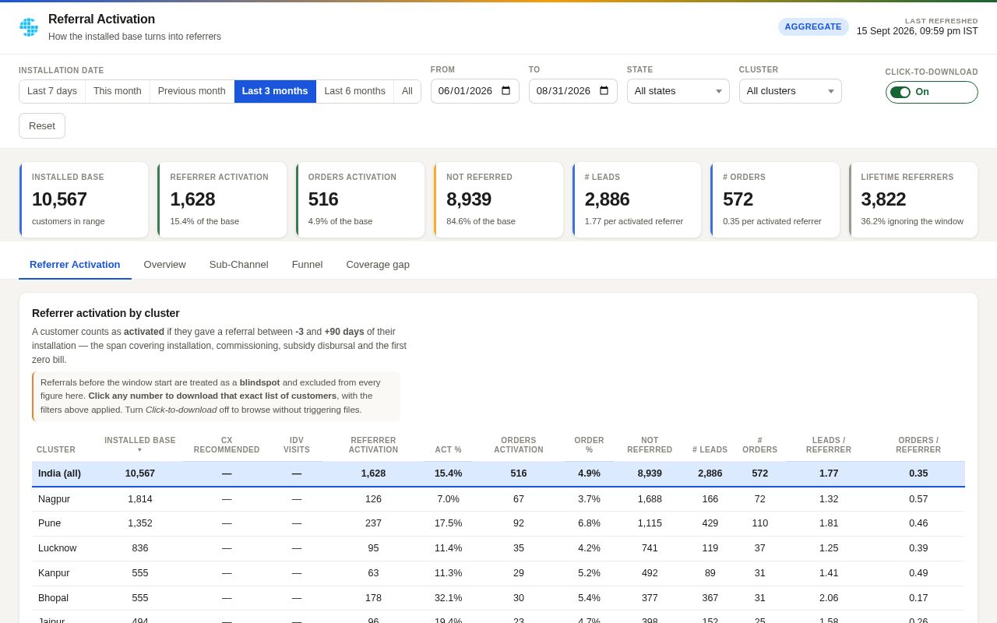The height and width of the screenshot is (623, 997).
Task: Click the Orders / Referrer column header
Action: [918, 445]
